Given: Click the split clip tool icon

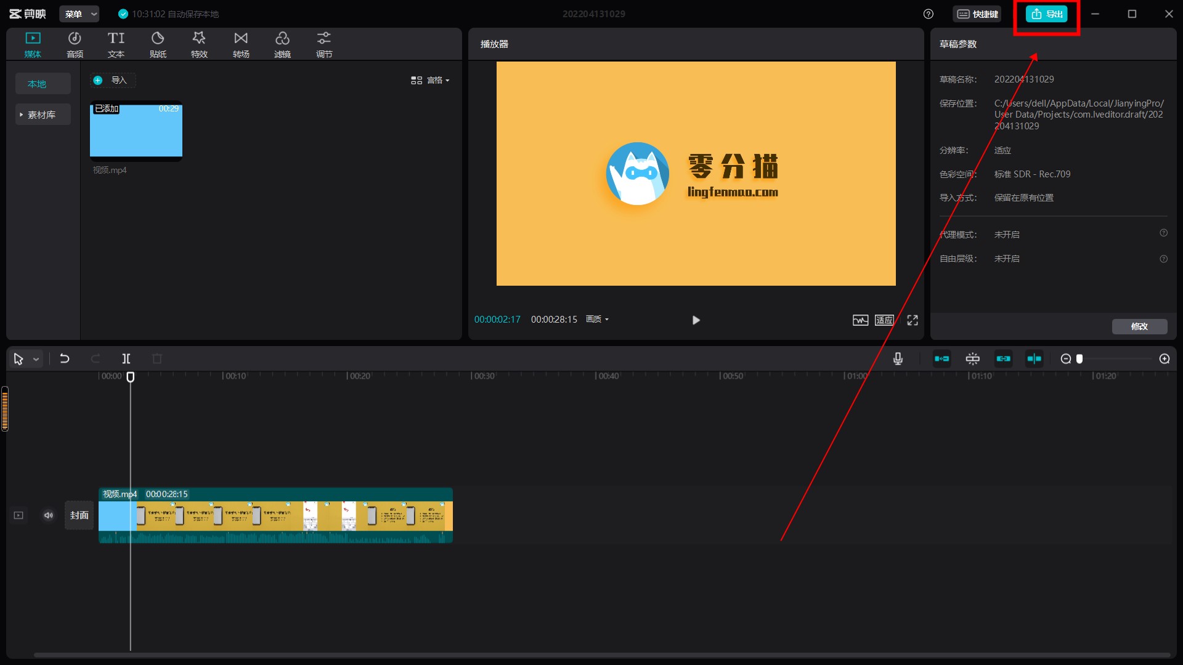Looking at the screenshot, I should [126, 359].
